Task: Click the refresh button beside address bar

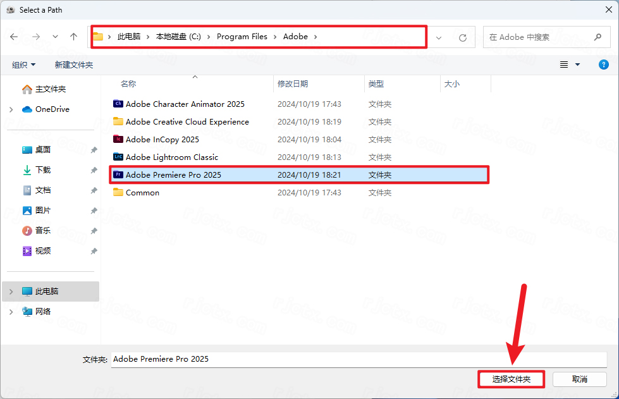Action: 463,37
